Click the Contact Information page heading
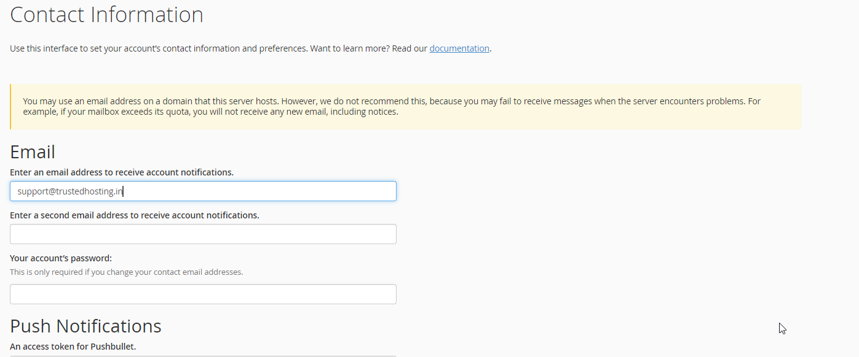This screenshot has height=357, width=859. [x=106, y=14]
